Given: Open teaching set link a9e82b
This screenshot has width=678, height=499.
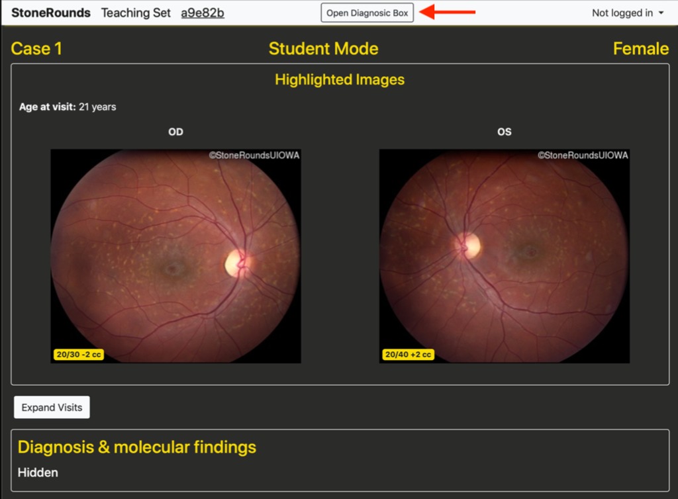Looking at the screenshot, I should click(x=203, y=13).
